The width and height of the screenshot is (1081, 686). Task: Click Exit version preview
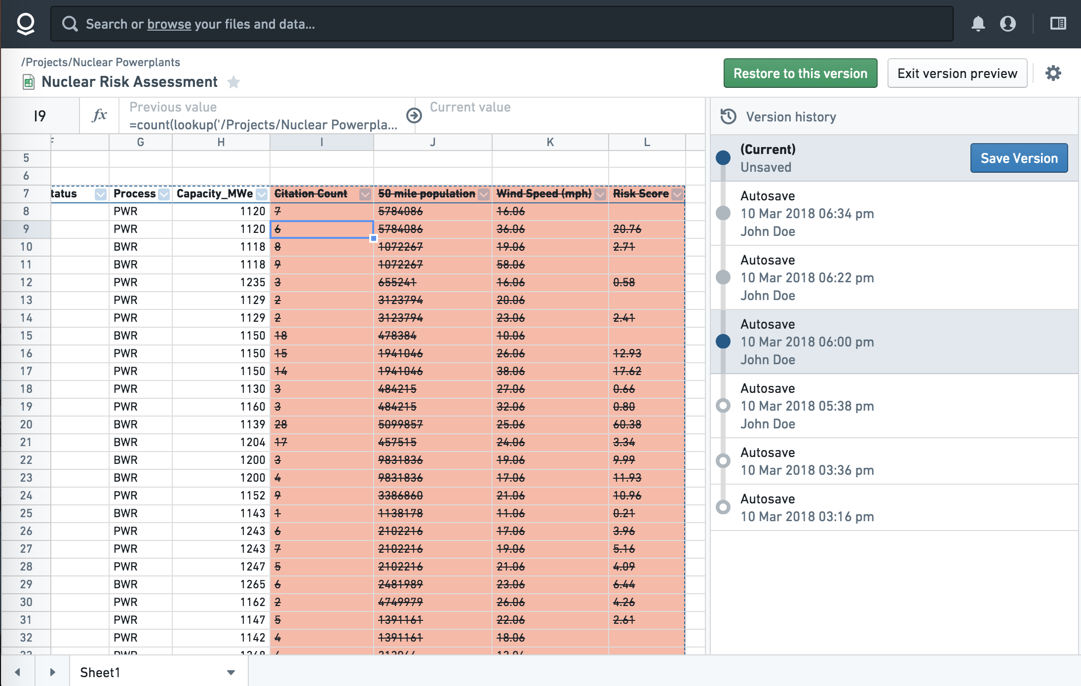coord(957,73)
